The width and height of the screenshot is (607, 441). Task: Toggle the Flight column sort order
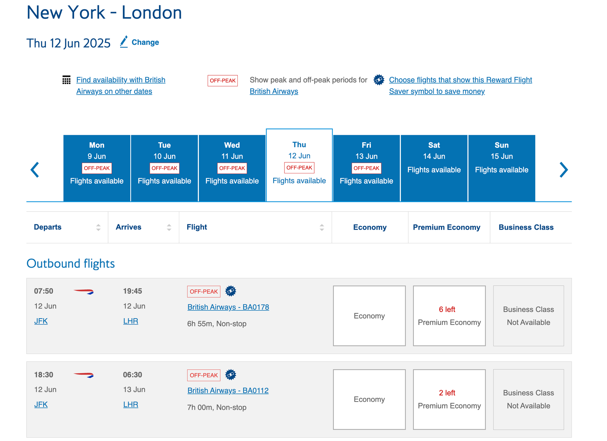322,227
